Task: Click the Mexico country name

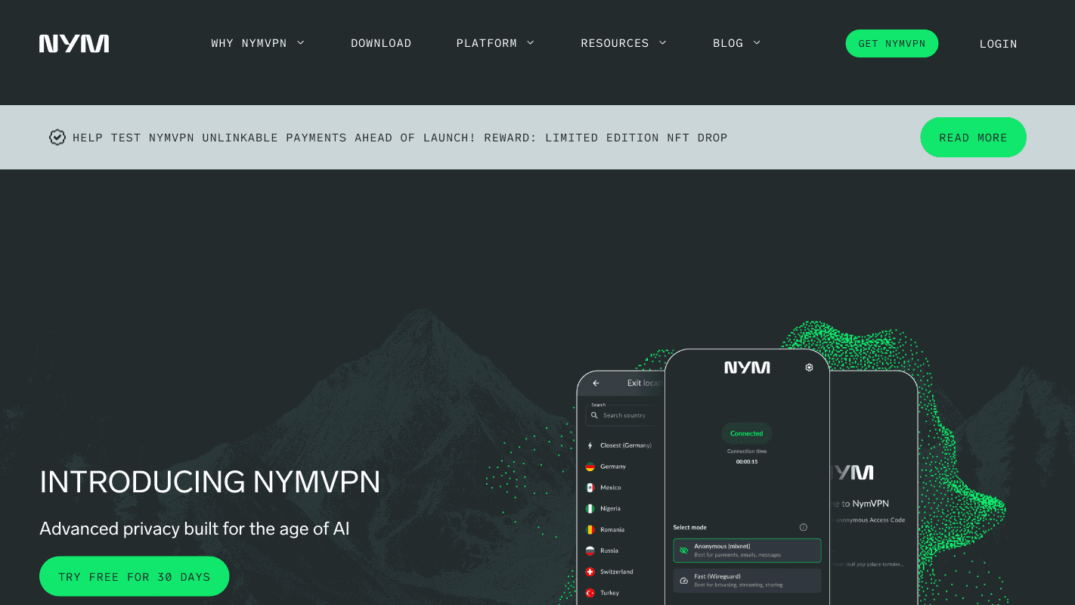Action: [x=611, y=488]
